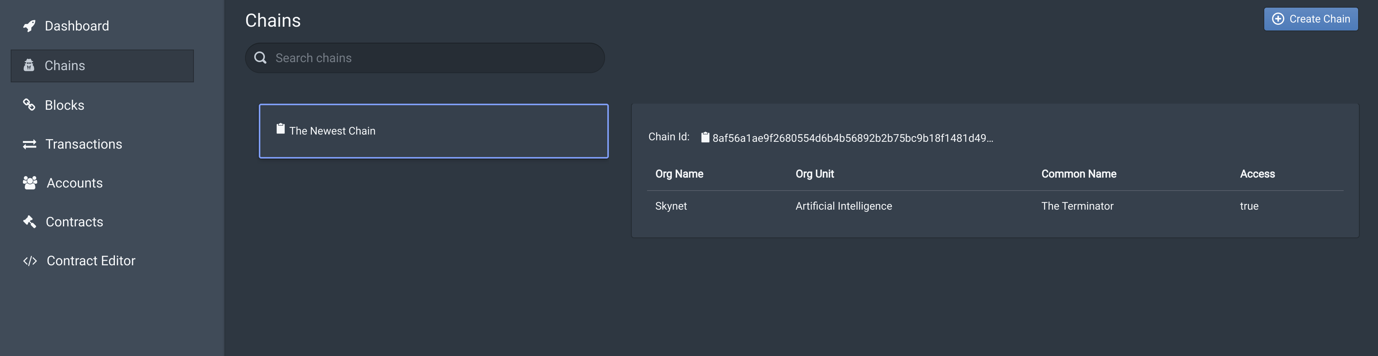Select the Dashboard rocket icon
This screenshot has width=1378, height=356.
29,25
